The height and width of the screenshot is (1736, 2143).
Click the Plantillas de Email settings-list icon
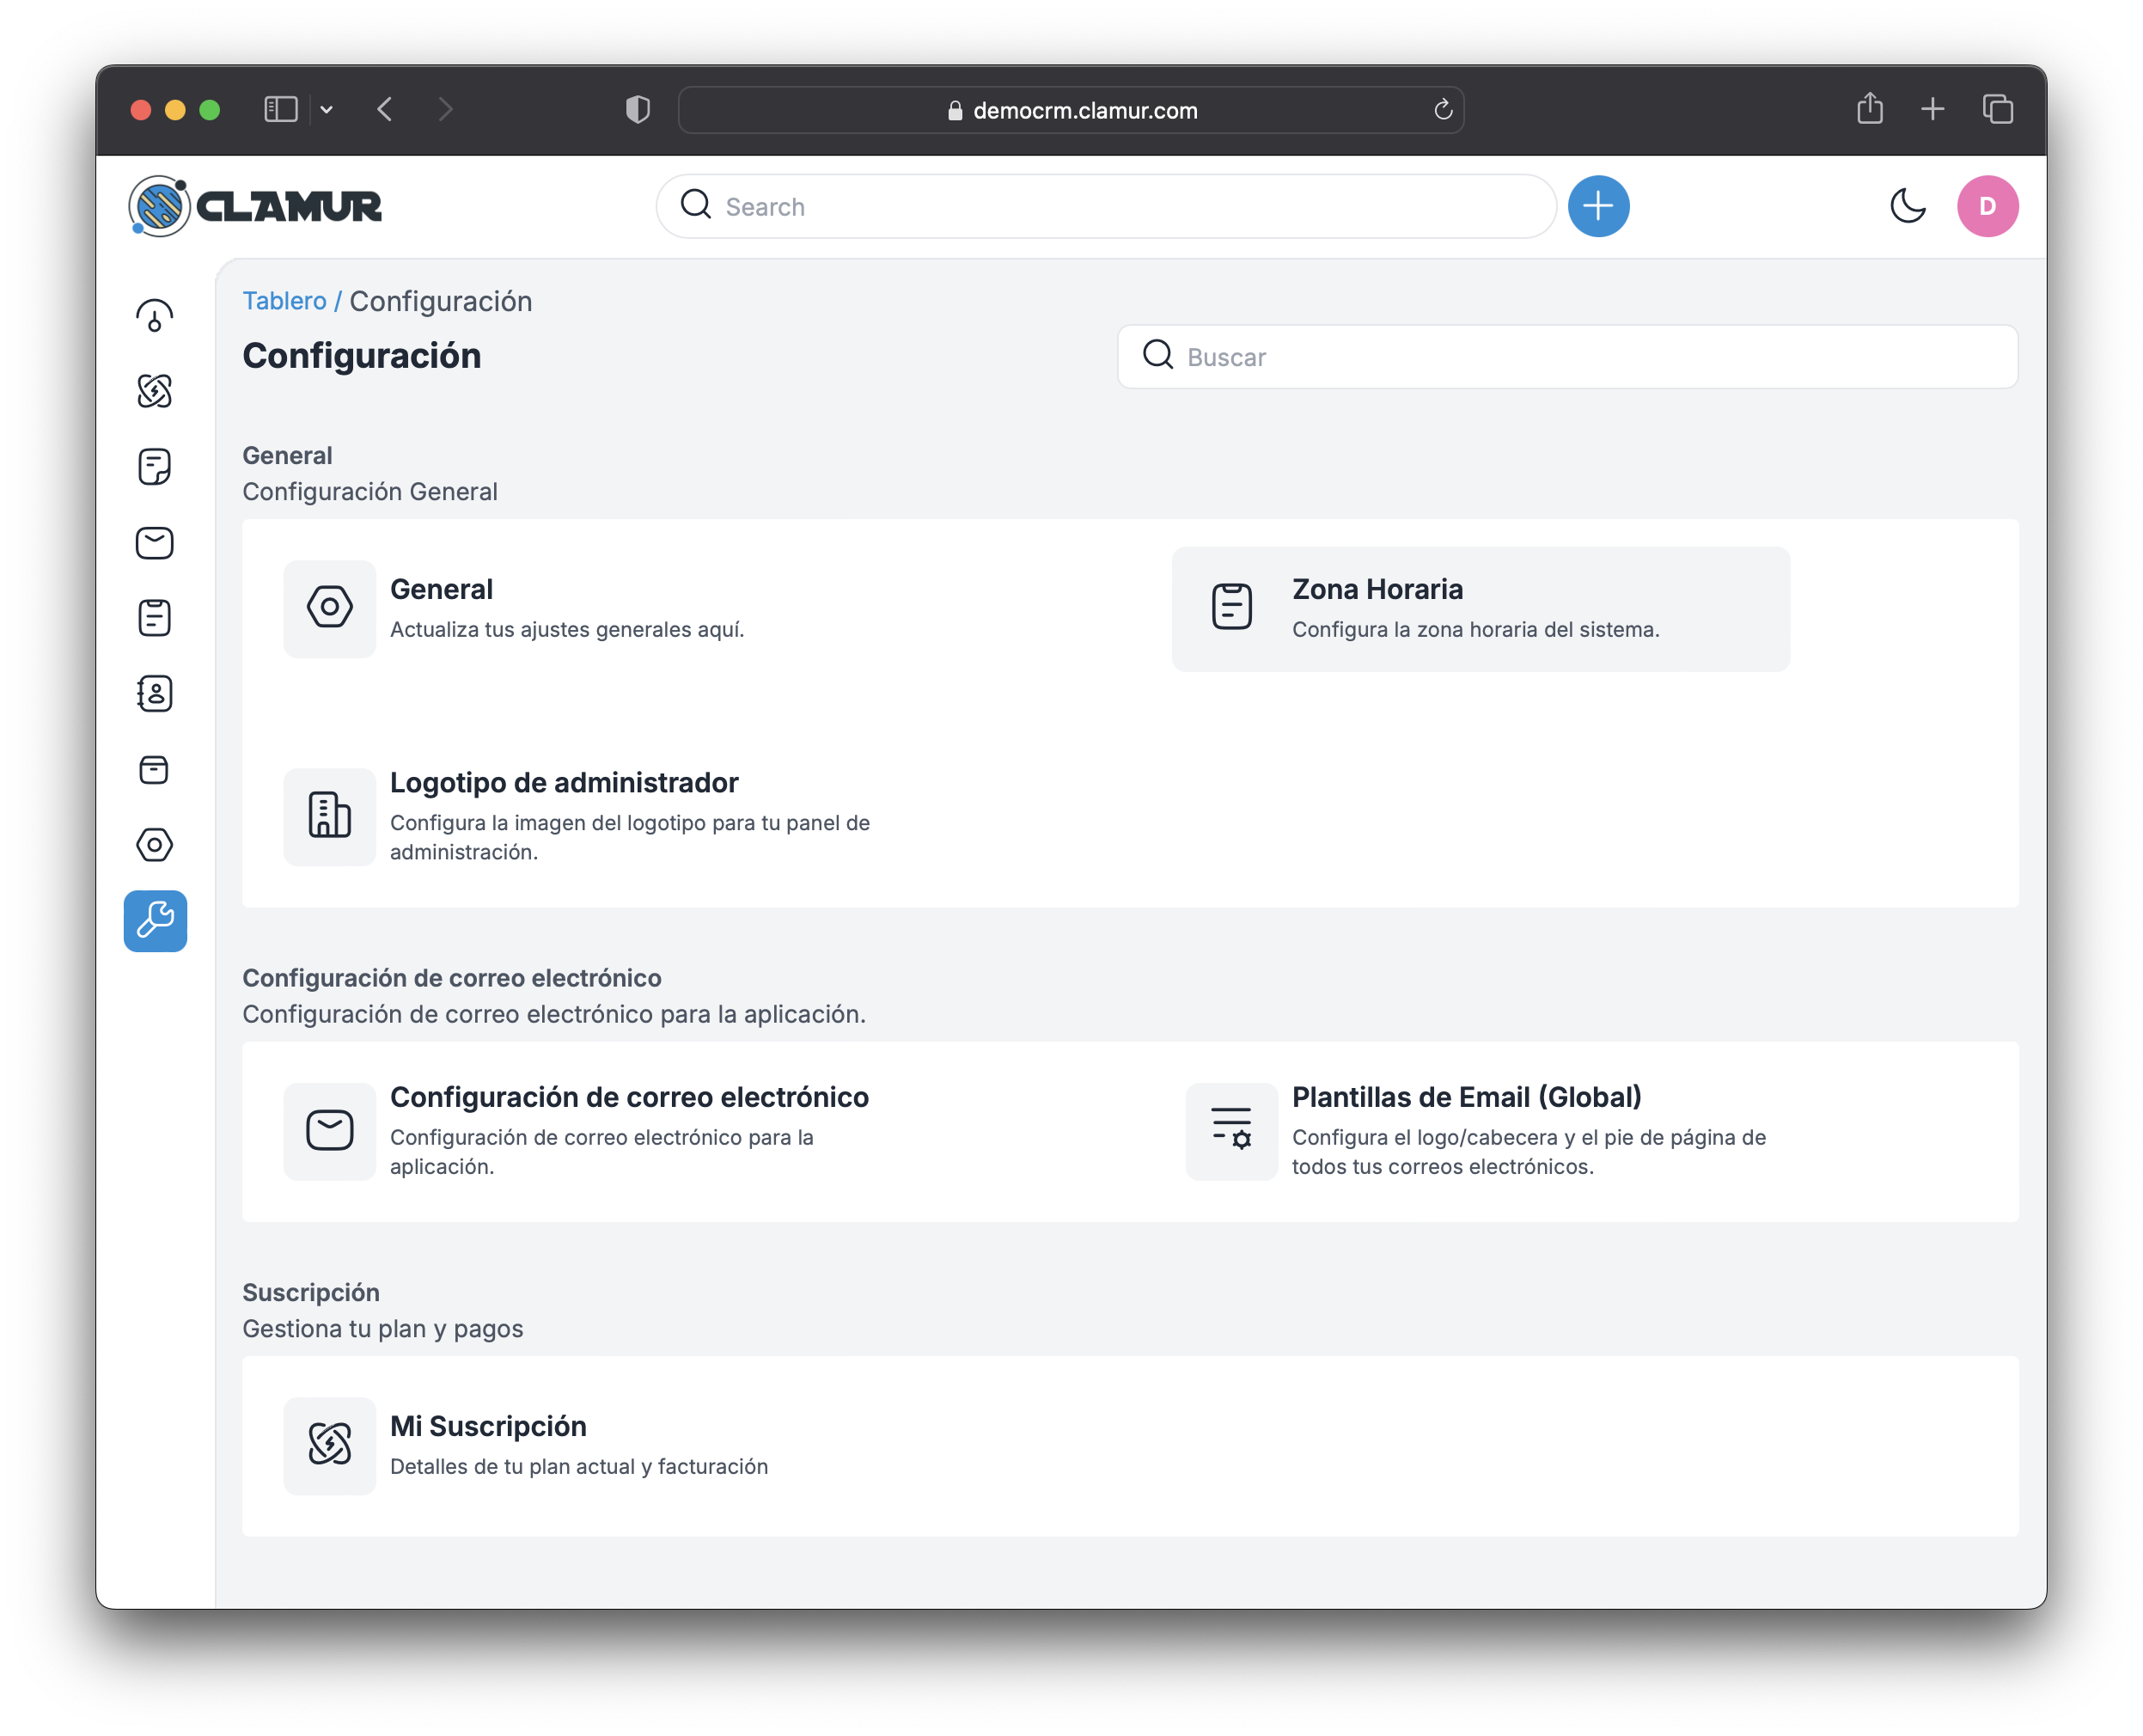(x=1231, y=1131)
